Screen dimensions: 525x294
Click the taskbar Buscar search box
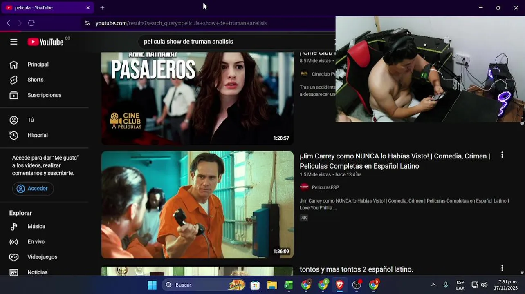click(203, 285)
